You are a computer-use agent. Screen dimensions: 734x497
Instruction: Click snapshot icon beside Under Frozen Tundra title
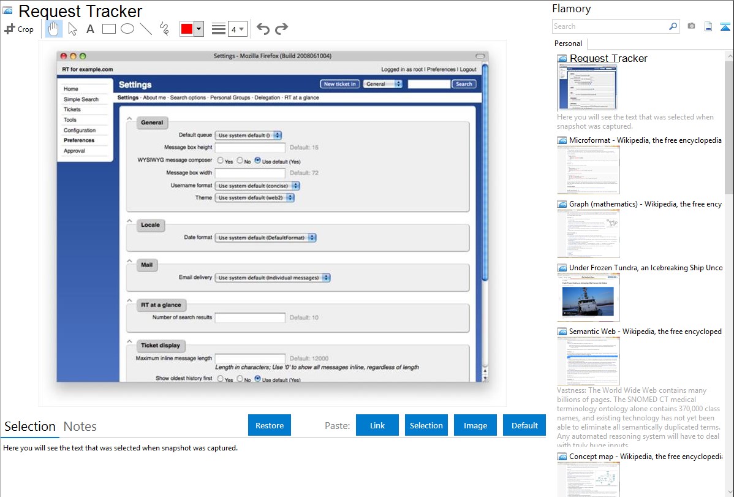tap(562, 268)
